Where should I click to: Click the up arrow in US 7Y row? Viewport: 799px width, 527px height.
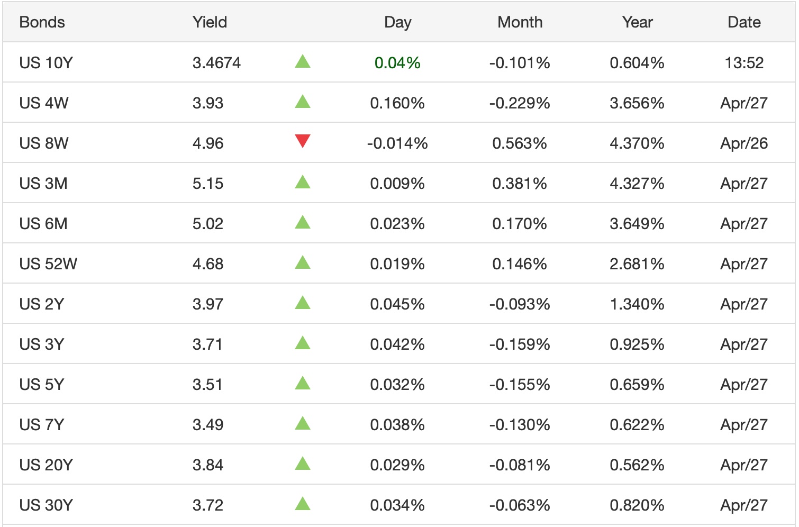[x=302, y=424]
